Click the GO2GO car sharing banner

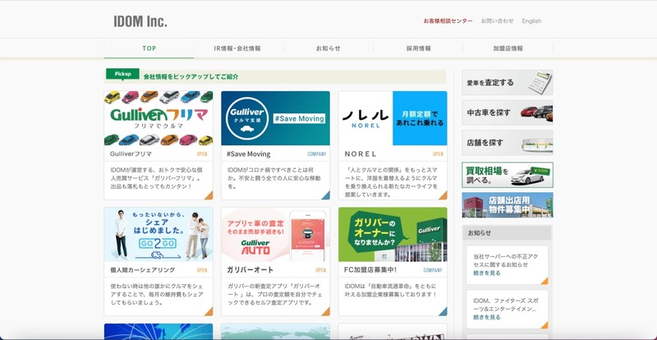[159, 234]
